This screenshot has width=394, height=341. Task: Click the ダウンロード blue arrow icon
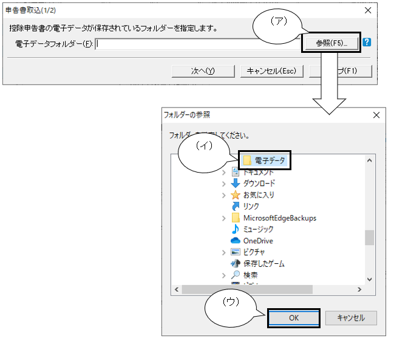(x=236, y=183)
